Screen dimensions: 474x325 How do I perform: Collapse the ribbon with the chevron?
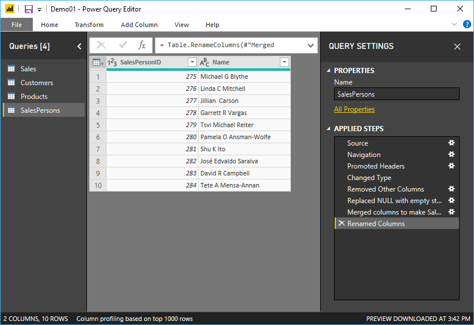454,24
